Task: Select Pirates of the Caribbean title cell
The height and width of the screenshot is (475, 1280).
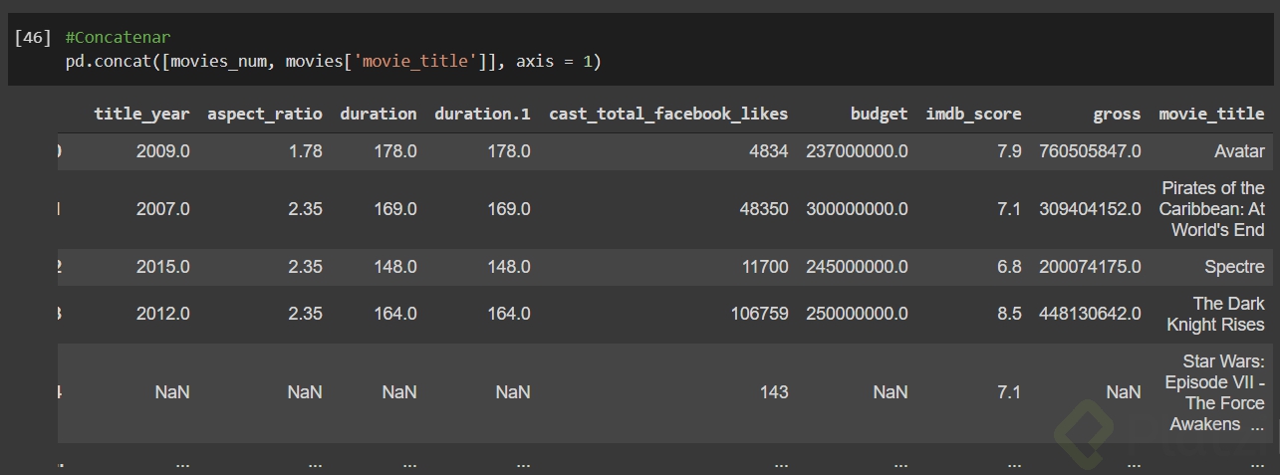Action: [1212, 209]
